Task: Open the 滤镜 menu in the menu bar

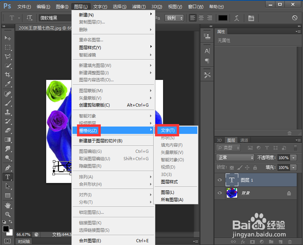Action: [139, 6]
